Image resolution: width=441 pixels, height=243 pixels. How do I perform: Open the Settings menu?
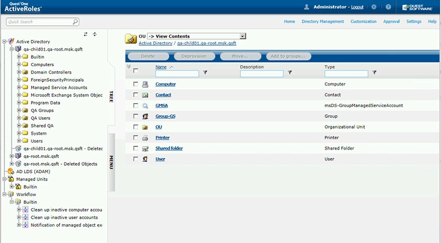point(414,22)
